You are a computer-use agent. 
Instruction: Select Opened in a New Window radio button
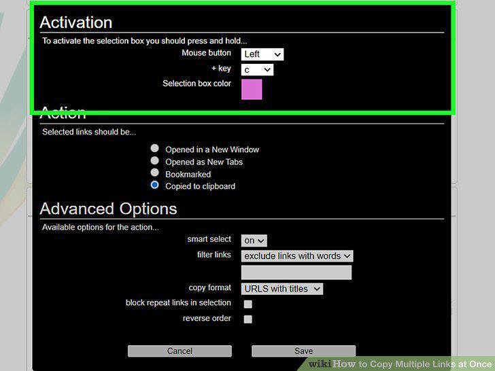(x=155, y=148)
